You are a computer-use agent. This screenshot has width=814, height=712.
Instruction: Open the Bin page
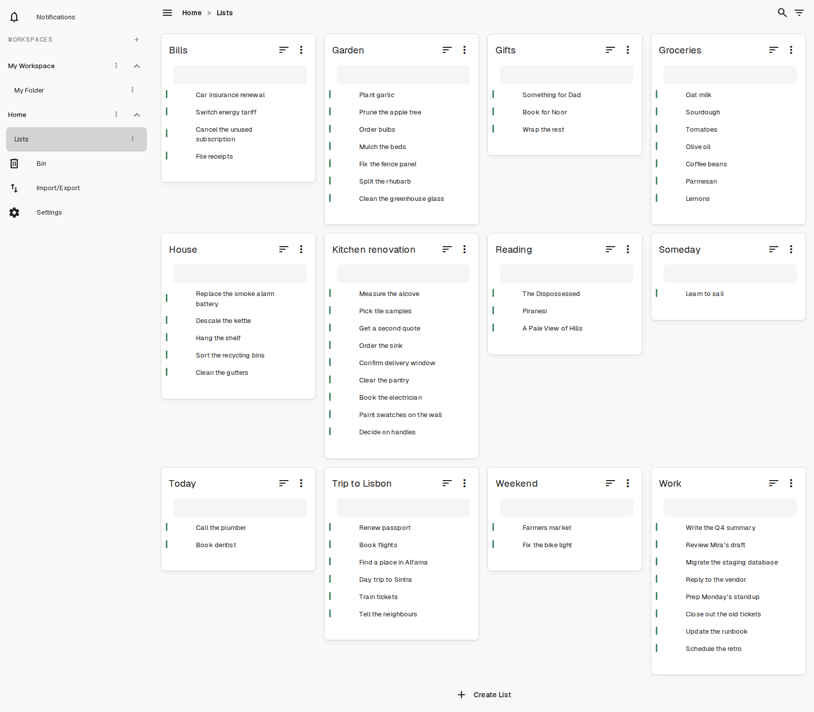tap(41, 163)
